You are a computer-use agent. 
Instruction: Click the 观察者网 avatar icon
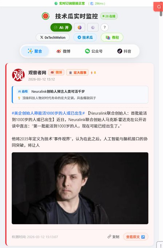point(18,75)
